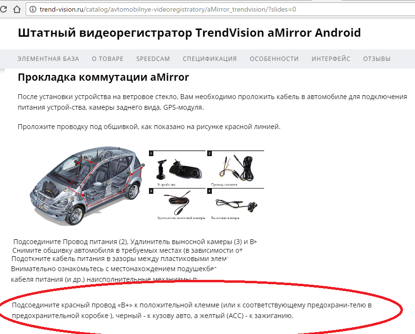The height and width of the screenshot is (334, 415).
Task: Select the external camera thumbnail numbered 4
Action: point(236,204)
